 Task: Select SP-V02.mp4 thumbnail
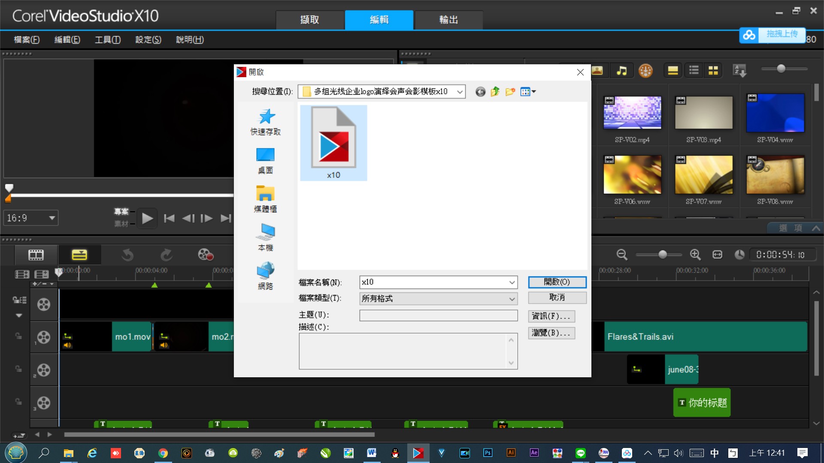pyautogui.click(x=632, y=113)
